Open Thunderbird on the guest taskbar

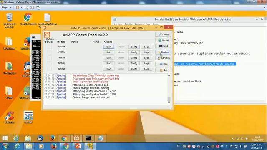click(x=40, y=138)
